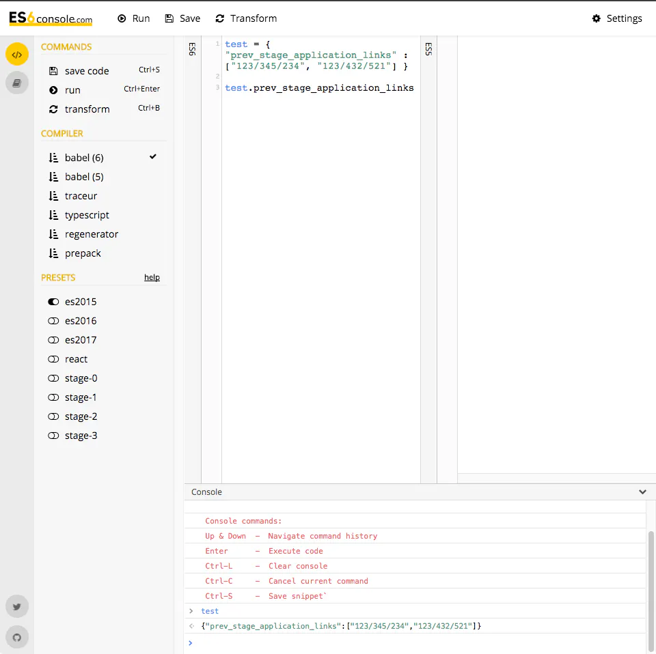The image size is (656, 654).
Task: Open the presets help link
Action: click(152, 277)
